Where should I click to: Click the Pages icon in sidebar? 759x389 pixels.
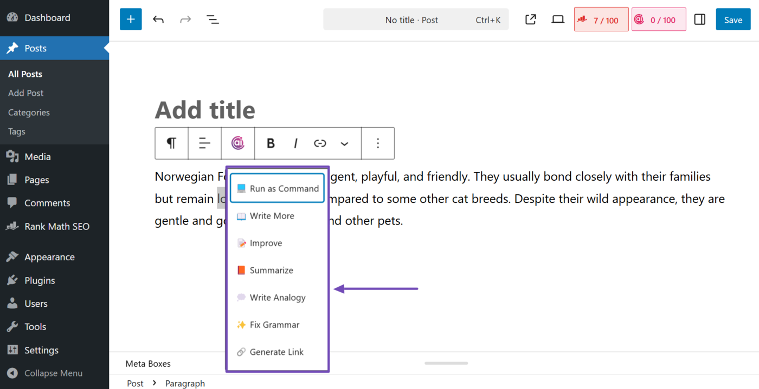pyautogui.click(x=12, y=180)
